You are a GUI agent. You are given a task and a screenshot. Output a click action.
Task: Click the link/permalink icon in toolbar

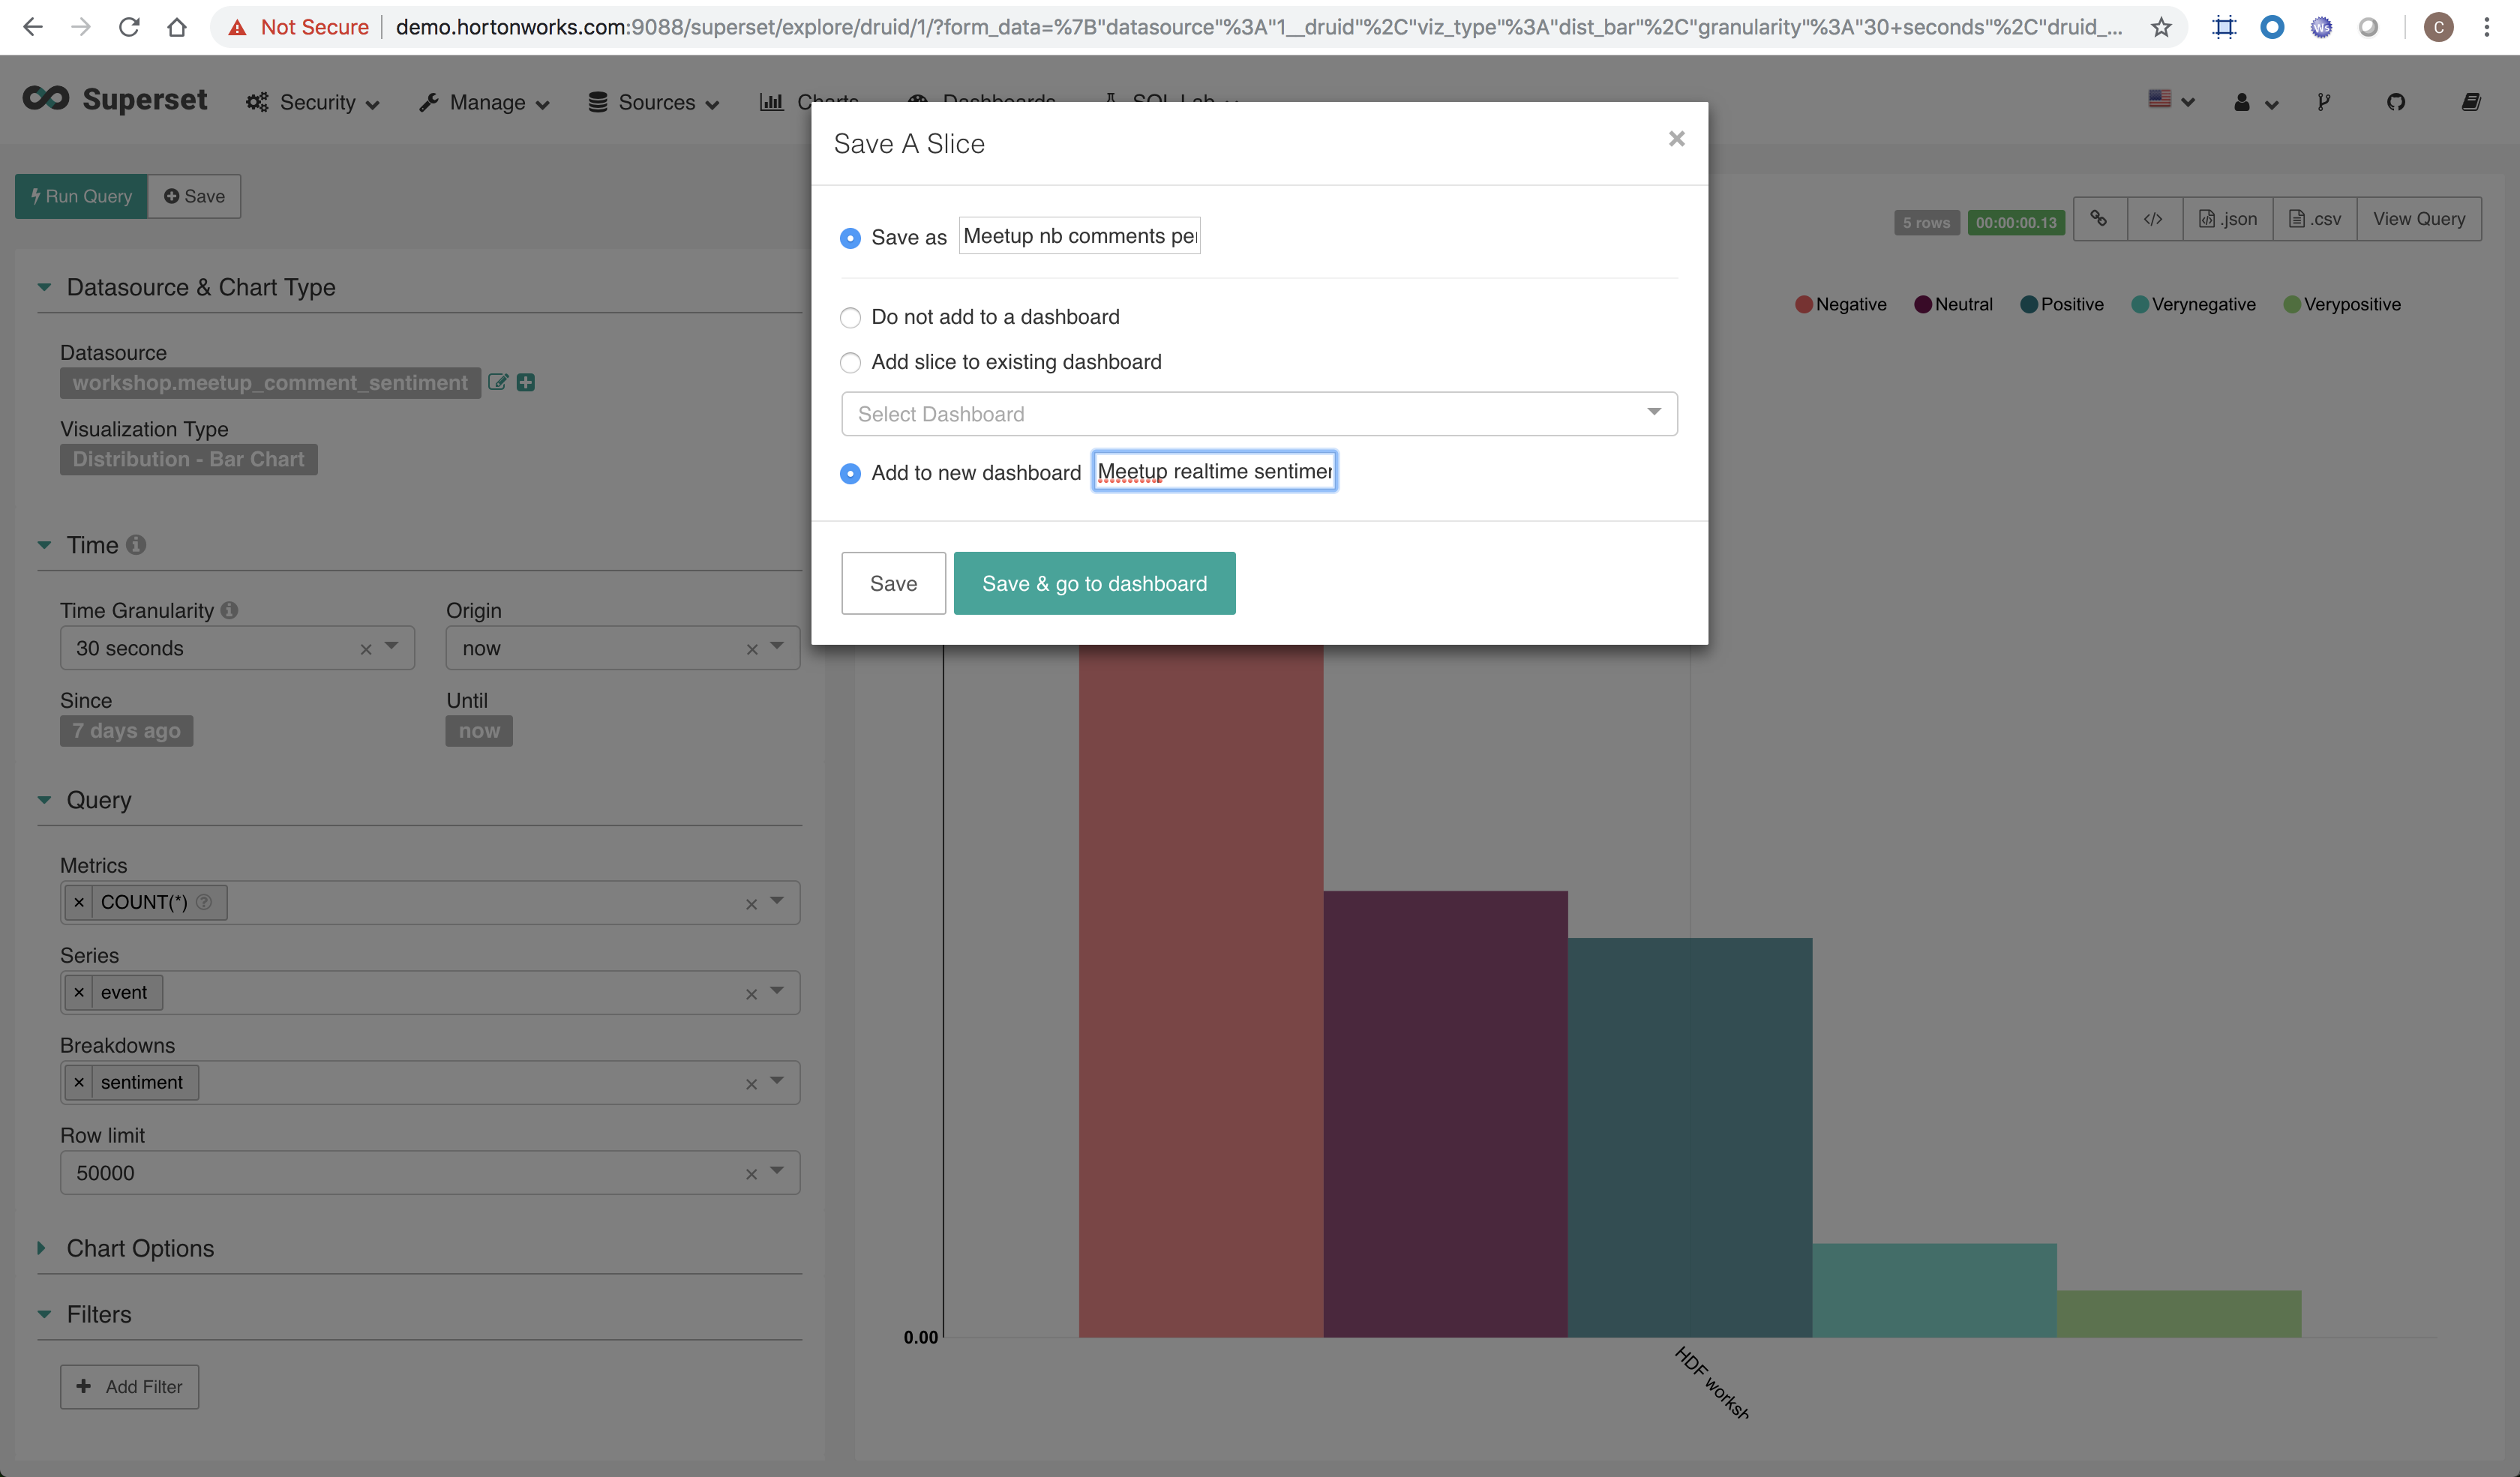point(2101,218)
